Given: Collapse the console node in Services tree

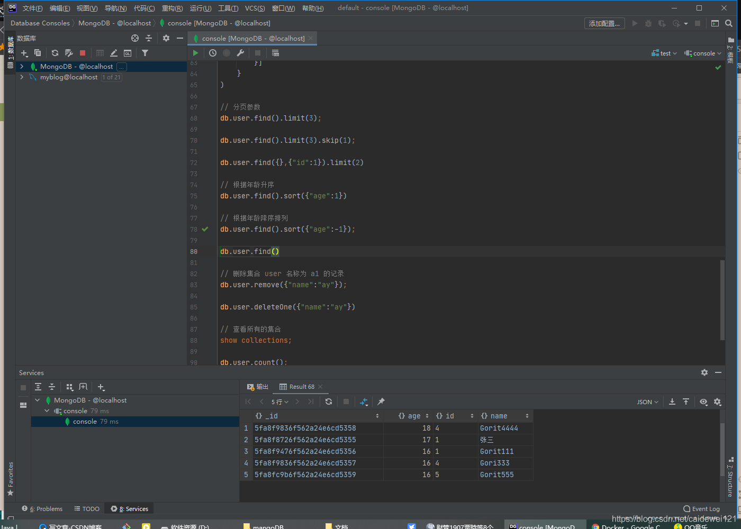Looking at the screenshot, I should tap(47, 411).
